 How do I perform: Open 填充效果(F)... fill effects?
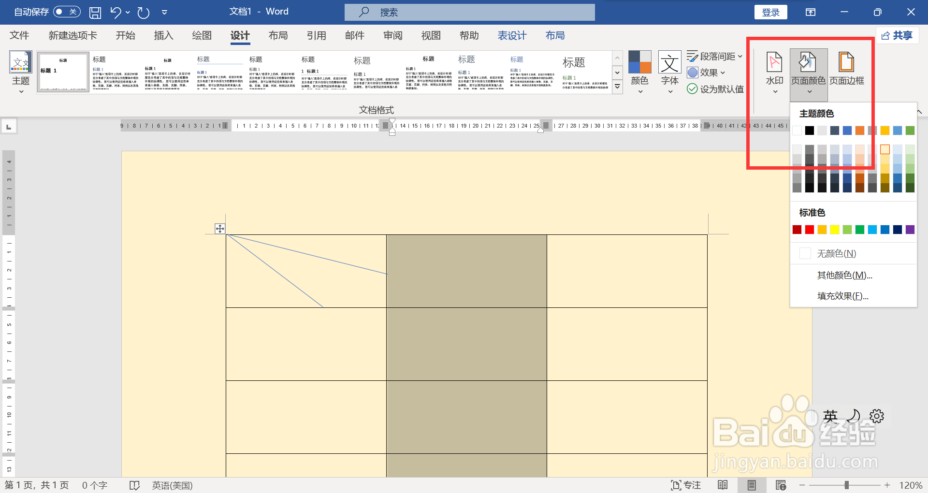pos(854,296)
